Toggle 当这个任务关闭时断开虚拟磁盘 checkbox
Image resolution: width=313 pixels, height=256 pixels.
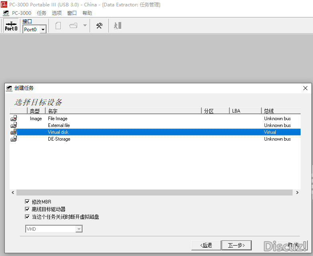[27, 217]
